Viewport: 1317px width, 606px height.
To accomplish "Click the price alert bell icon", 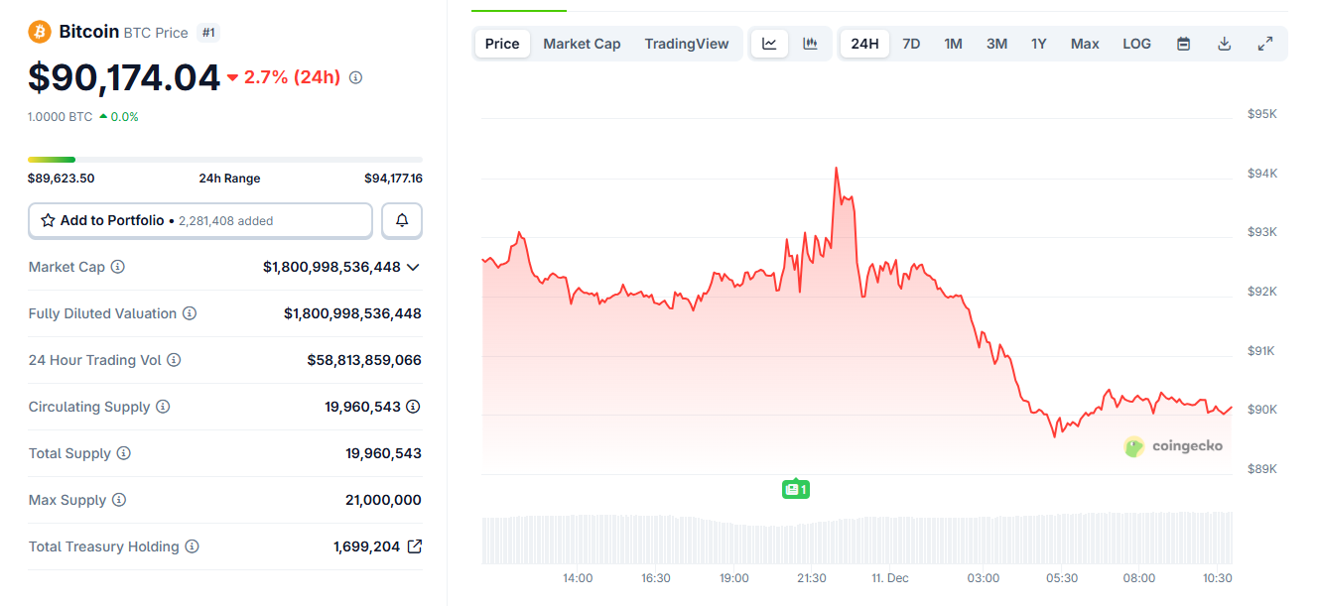I will tap(402, 220).
